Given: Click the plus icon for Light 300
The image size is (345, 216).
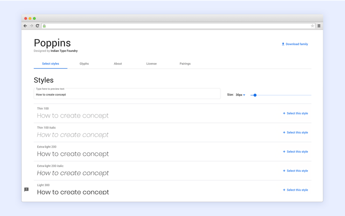Looking at the screenshot, I should coord(284,190).
